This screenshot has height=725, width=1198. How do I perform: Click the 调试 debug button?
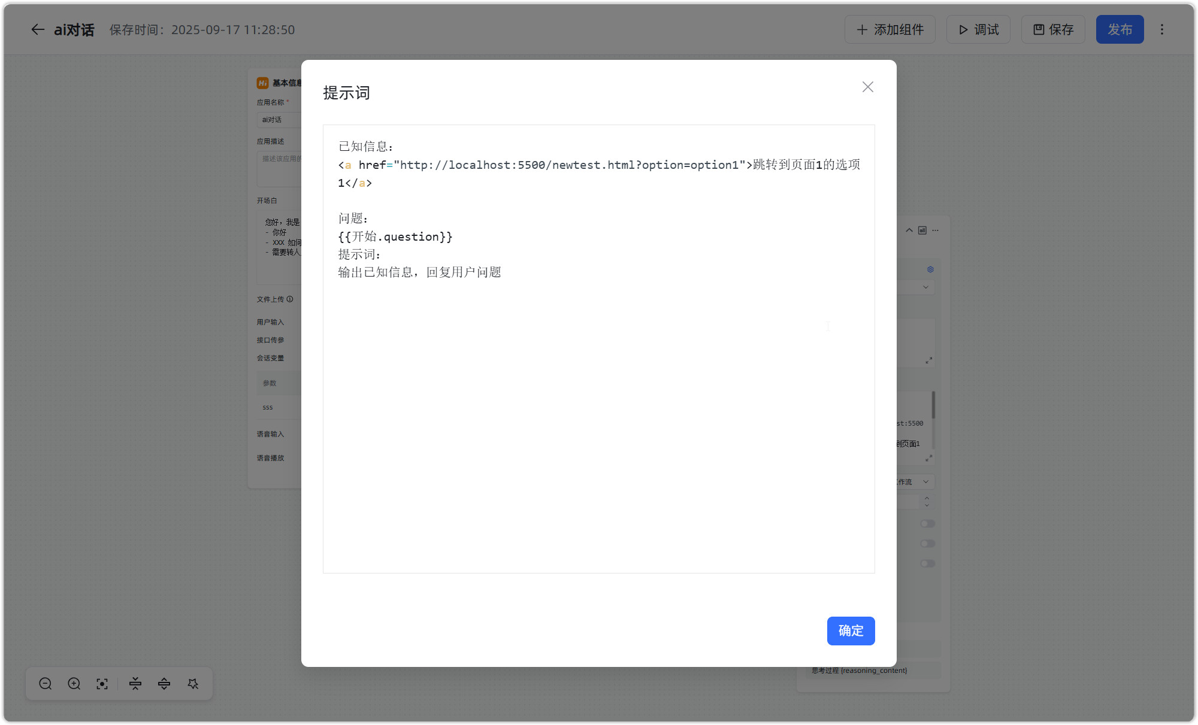[978, 29]
